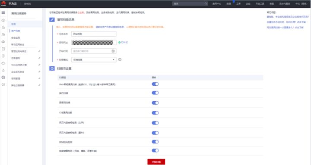Click the pin icon beside Web application firewall
This screenshot has width=311, height=165.
click(39, 65)
